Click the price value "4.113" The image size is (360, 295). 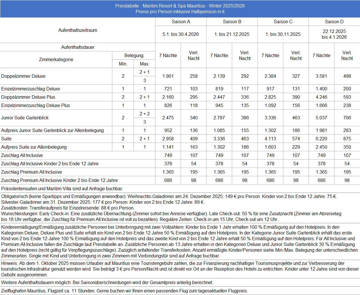270,139
